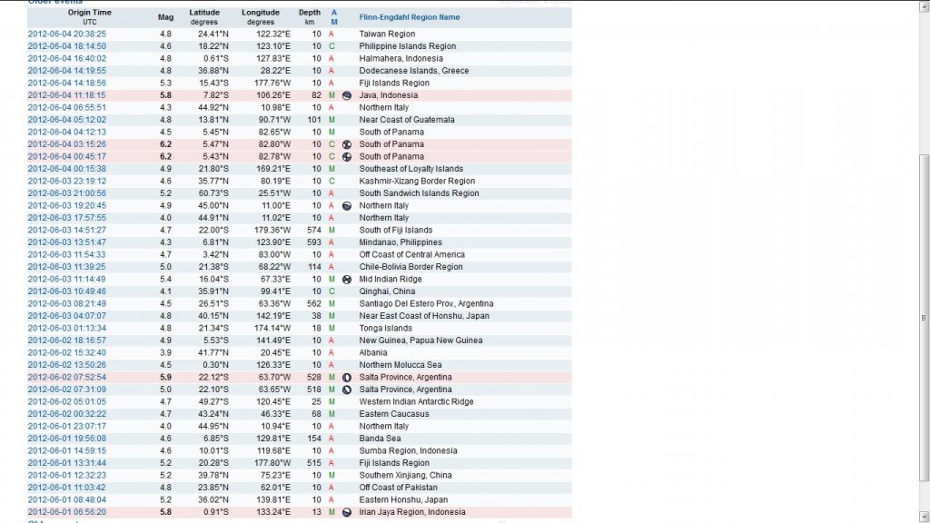The image size is (930, 523).
Task: Open event 2012-06-04 00:15:38
Action: coord(67,169)
